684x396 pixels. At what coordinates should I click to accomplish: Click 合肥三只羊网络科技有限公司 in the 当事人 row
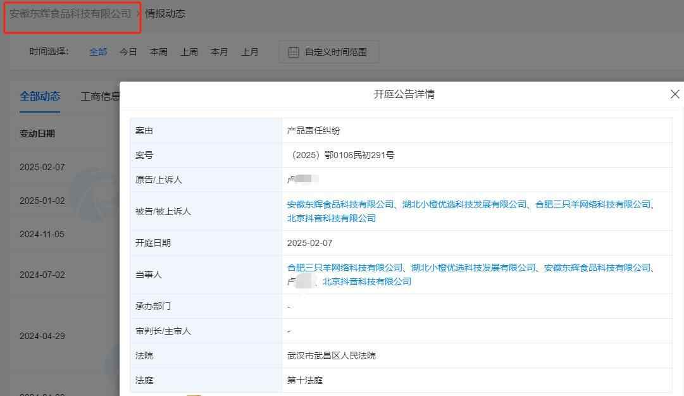(345, 268)
